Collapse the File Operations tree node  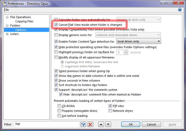coord(7,17)
